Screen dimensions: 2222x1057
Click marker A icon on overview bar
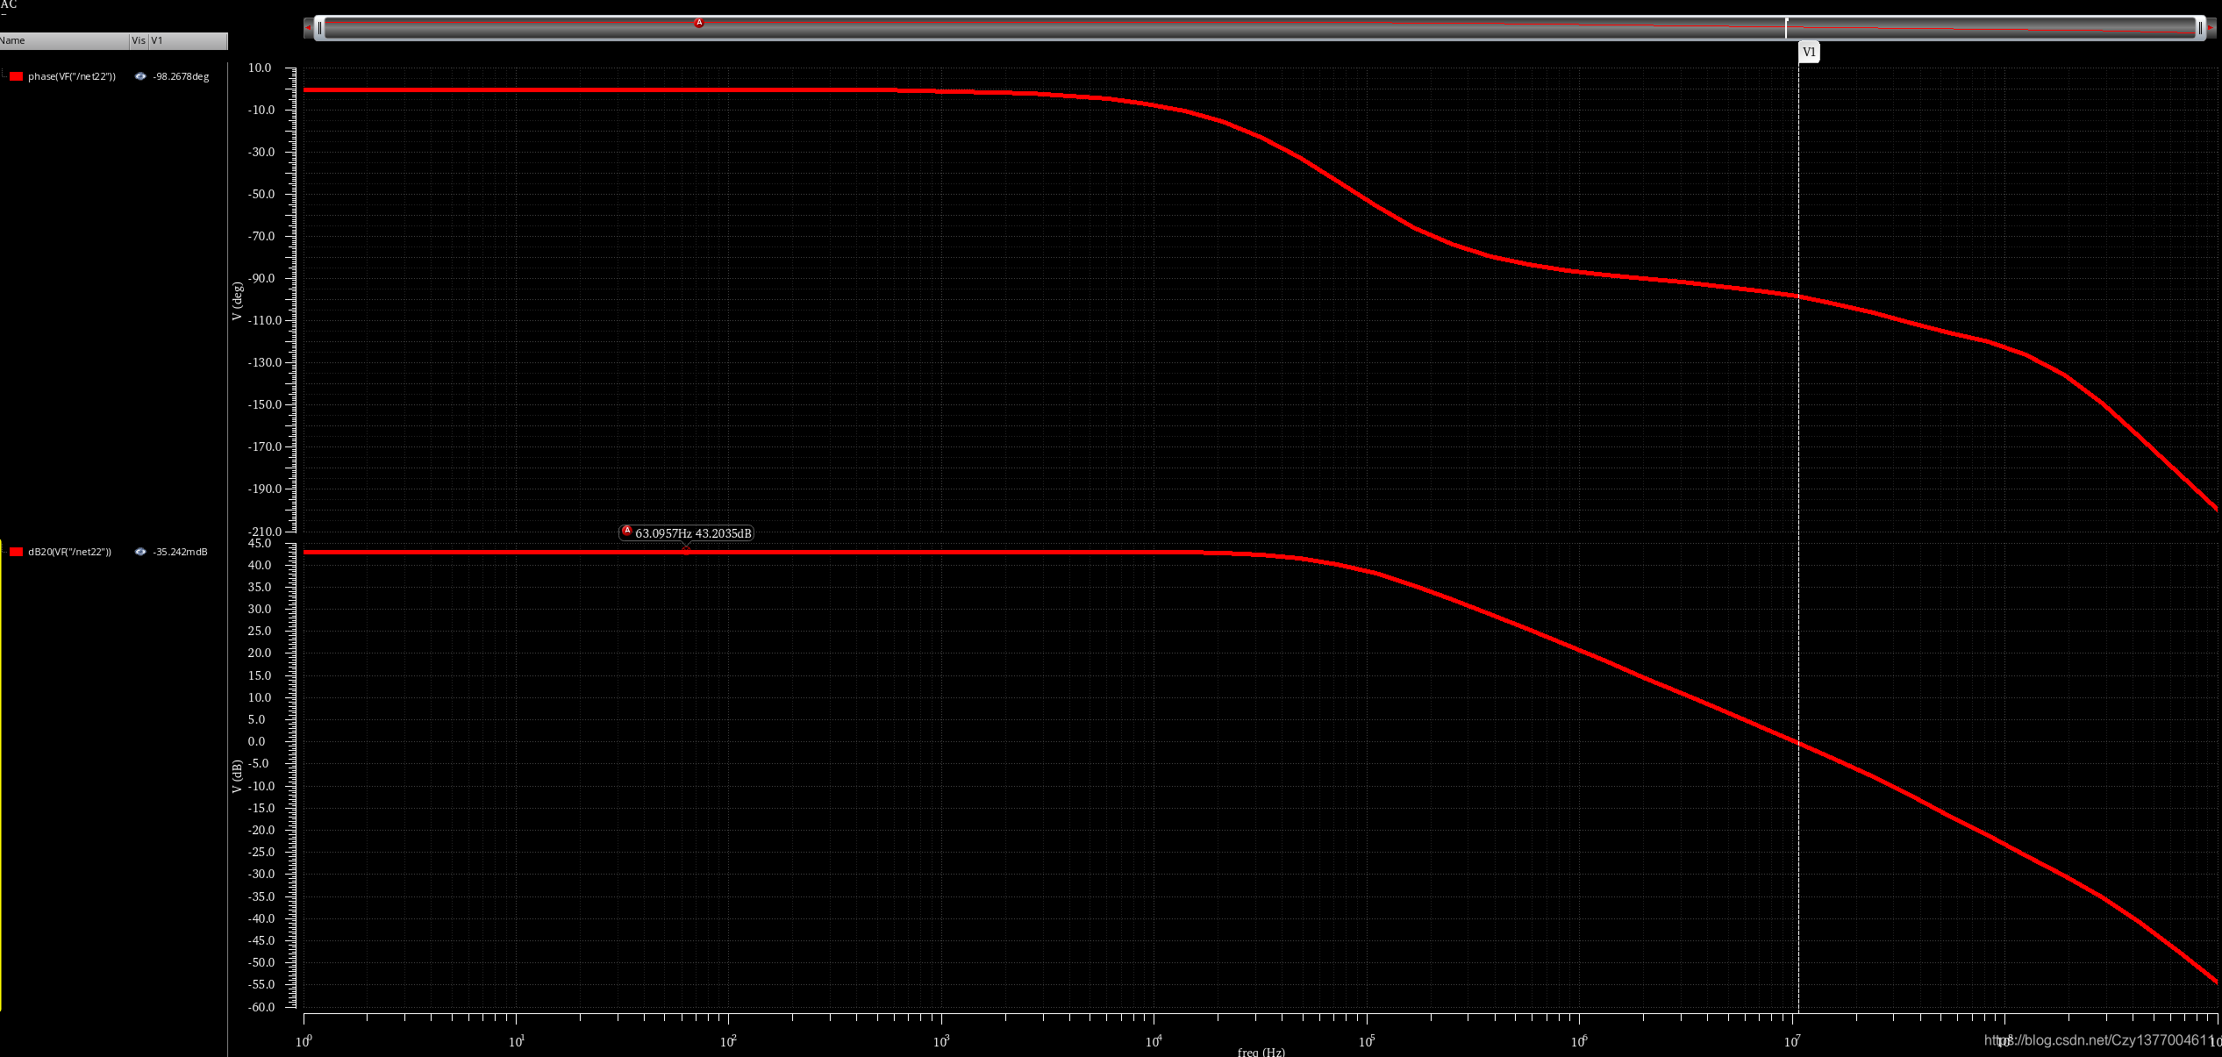pyautogui.click(x=699, y=23)
